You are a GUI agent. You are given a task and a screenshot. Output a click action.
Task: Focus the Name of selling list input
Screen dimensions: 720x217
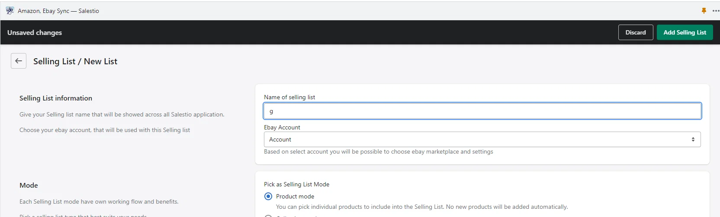[482, 111]
